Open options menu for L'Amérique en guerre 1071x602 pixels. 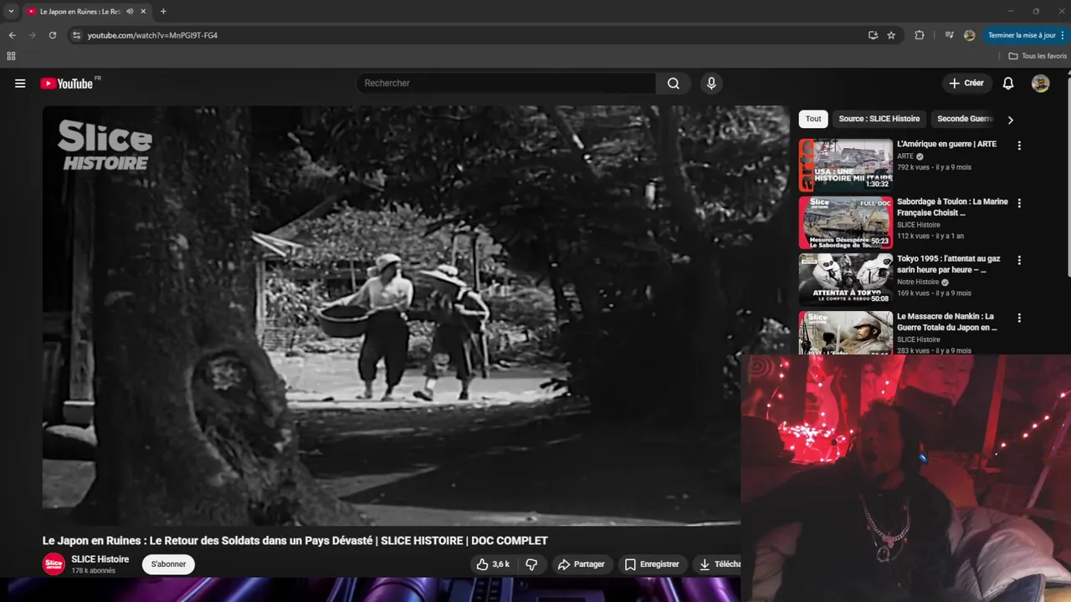tap(1019, 145)
